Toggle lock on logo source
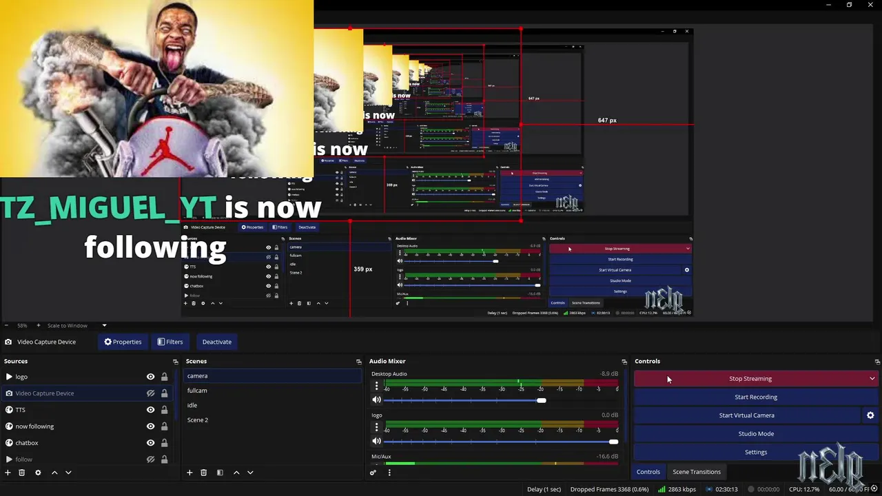 point(164,377)
